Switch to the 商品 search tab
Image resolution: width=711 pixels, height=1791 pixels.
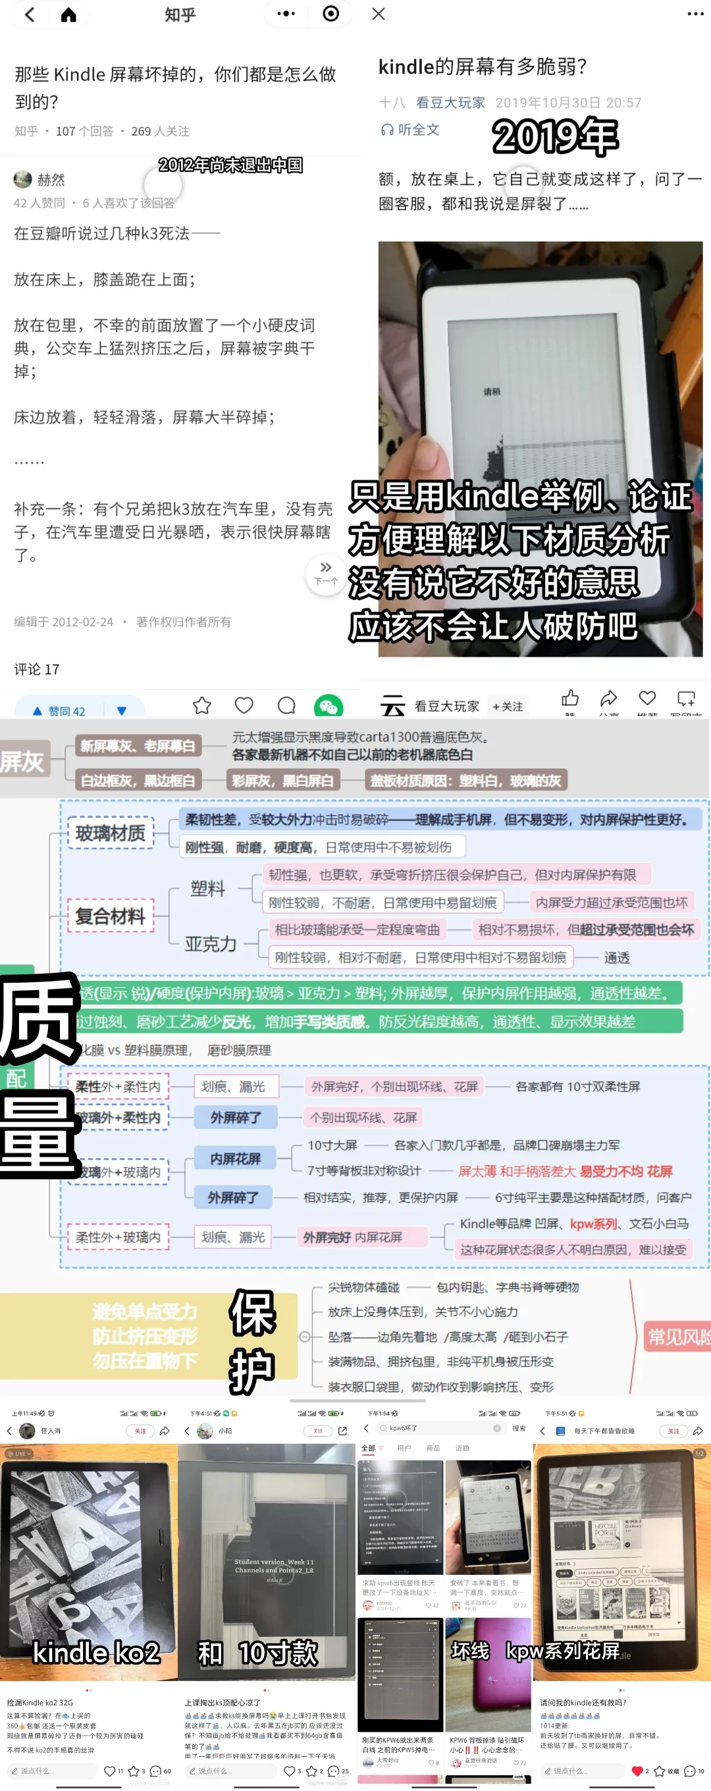pos(433,1448)
